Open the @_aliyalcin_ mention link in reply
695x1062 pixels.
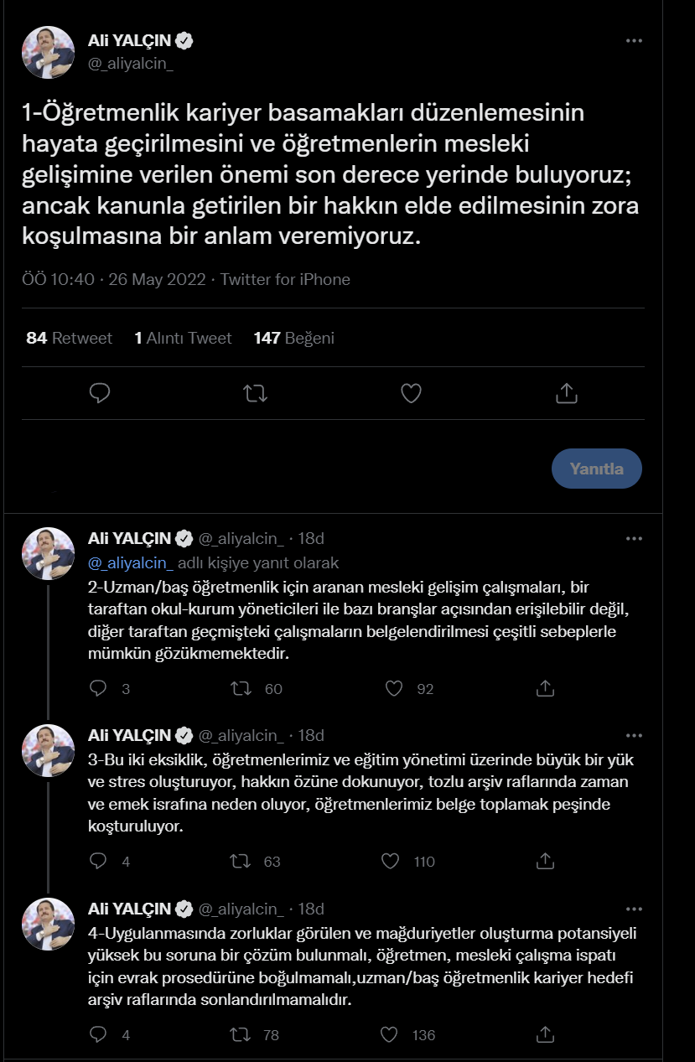click(131, 563)
